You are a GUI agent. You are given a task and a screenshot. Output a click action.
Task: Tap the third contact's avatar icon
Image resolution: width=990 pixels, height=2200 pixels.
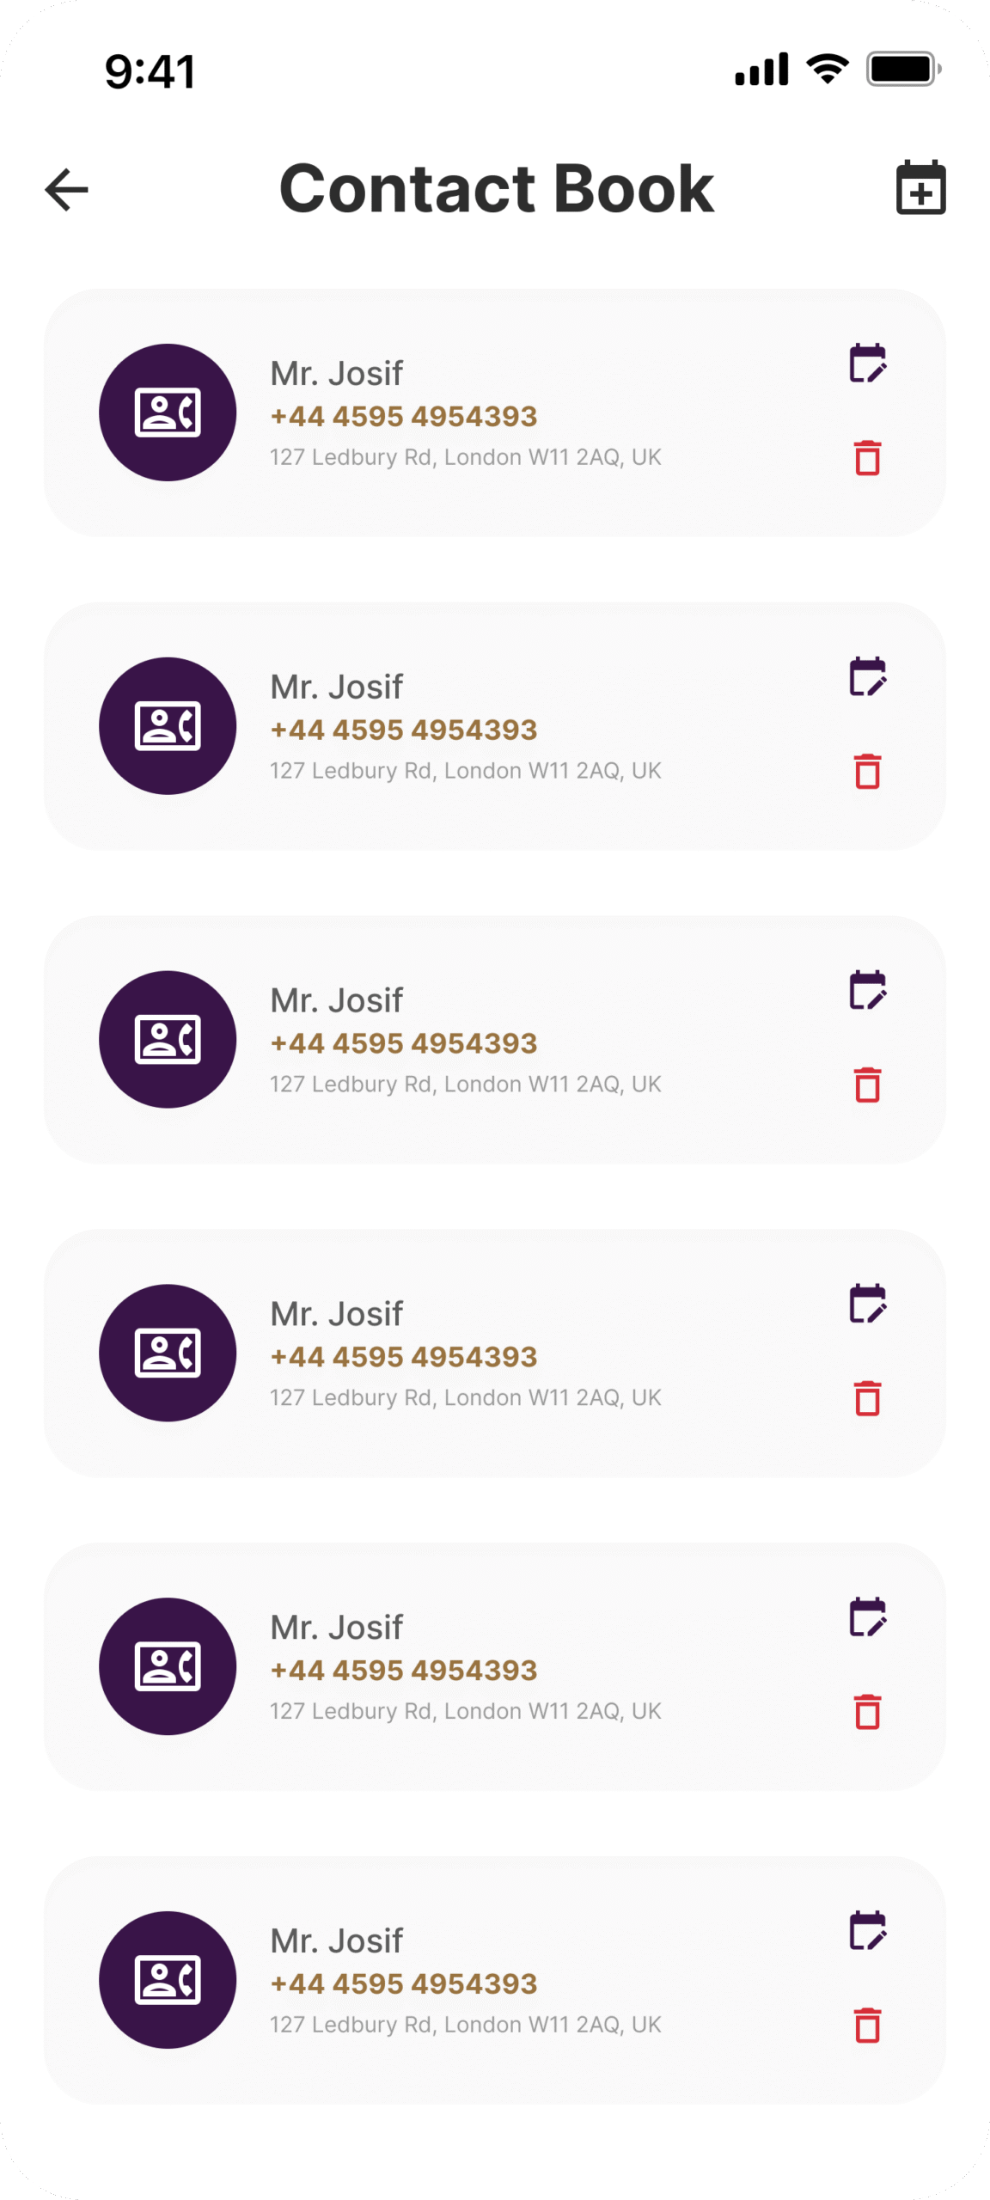[168, 1040]
